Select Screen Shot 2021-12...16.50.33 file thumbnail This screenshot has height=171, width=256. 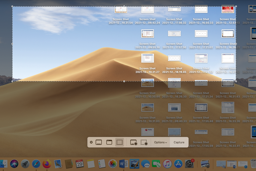[x=201, y=9]
